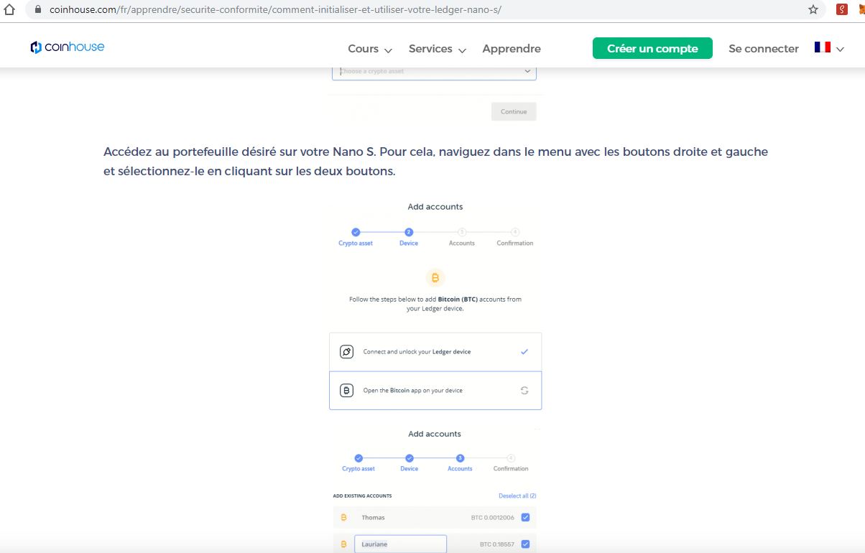Click the browser address bar URL

(275, 10)
